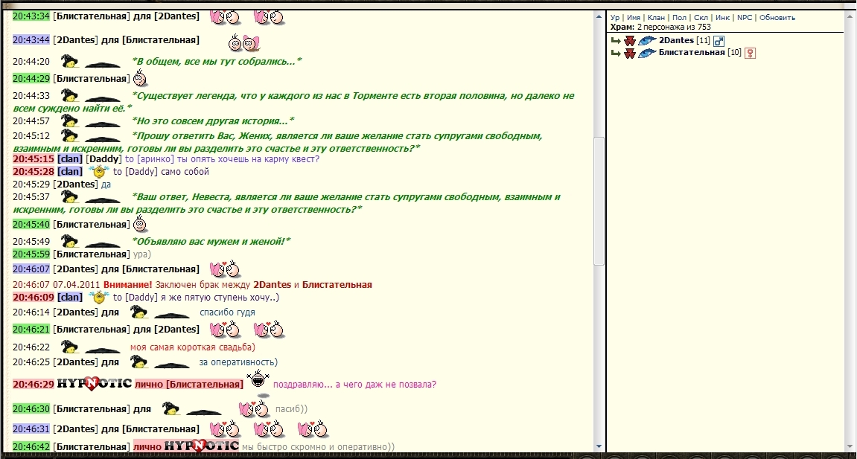Click private message arrow beside 2Dantes in player list

point(616,40)
